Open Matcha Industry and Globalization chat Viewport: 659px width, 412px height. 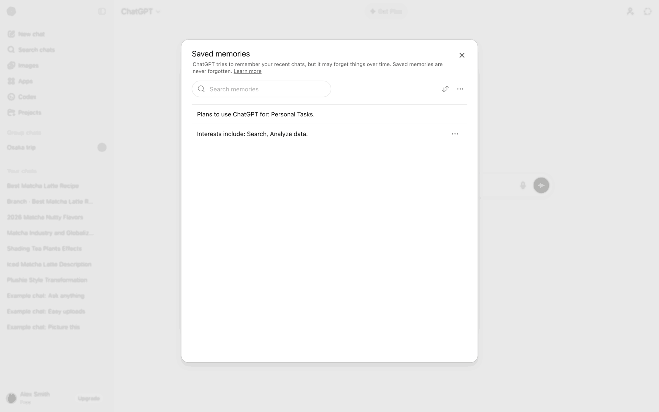(57, 233)
